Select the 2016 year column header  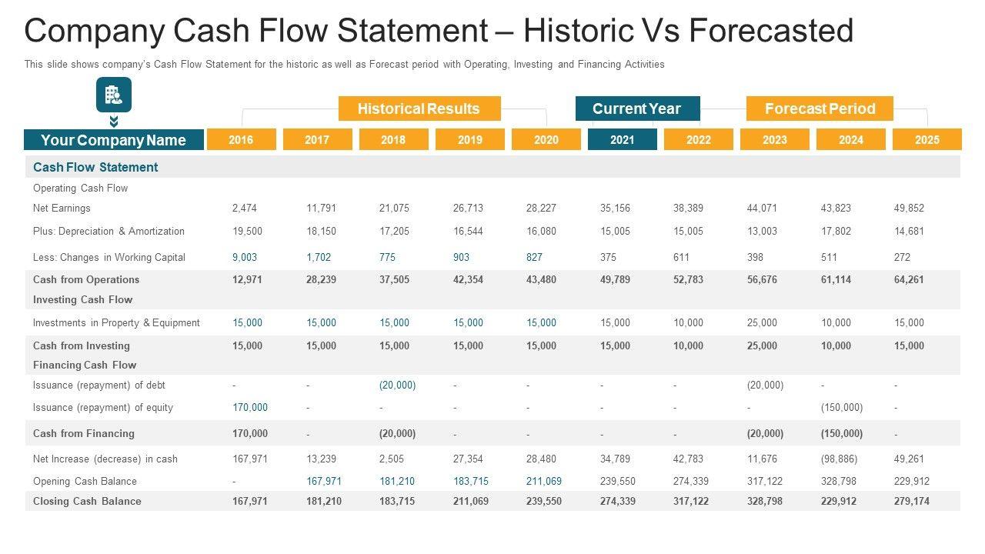(x=241, y=139)
